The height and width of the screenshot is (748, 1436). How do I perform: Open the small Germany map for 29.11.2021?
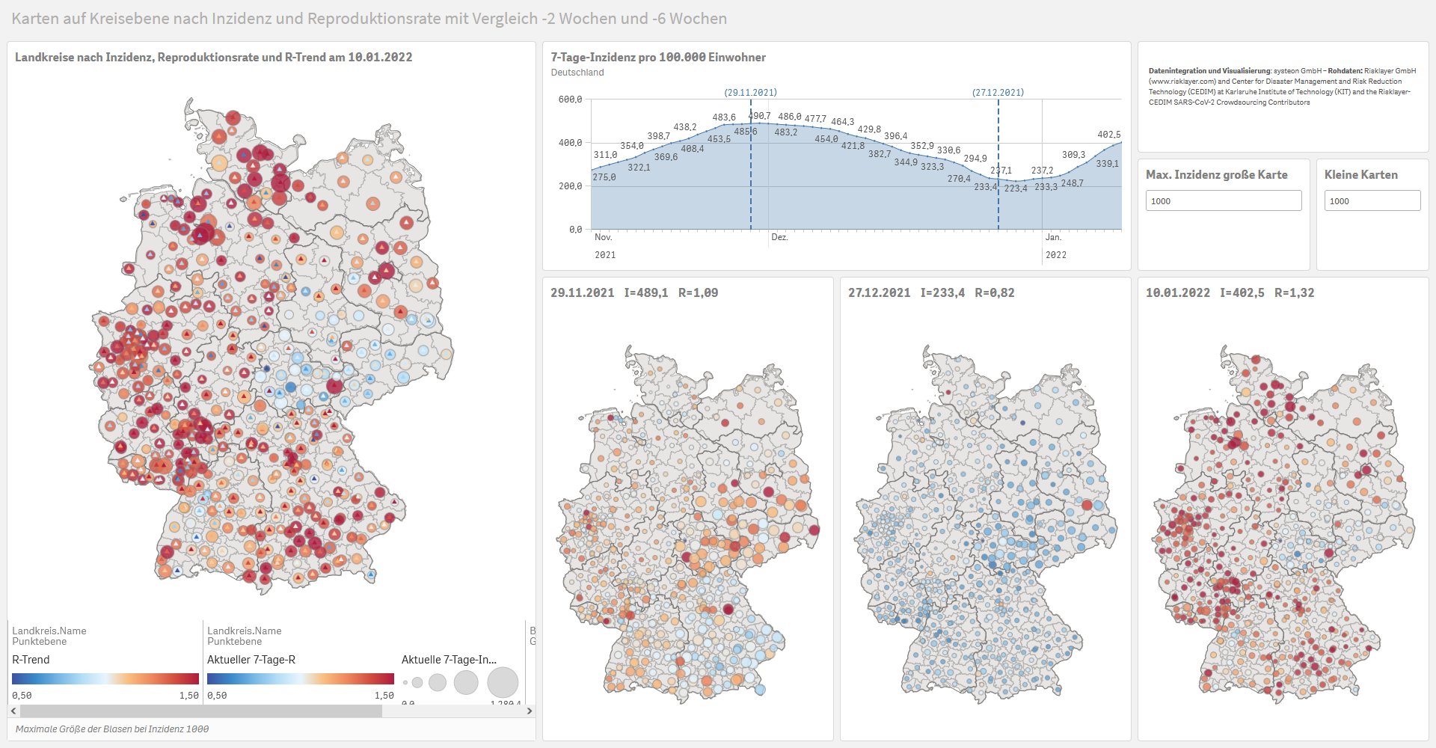pos(688,524)
